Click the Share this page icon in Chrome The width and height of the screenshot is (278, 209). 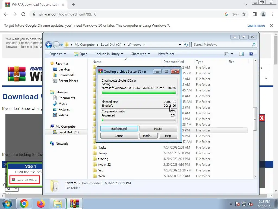tap(235, 14)
